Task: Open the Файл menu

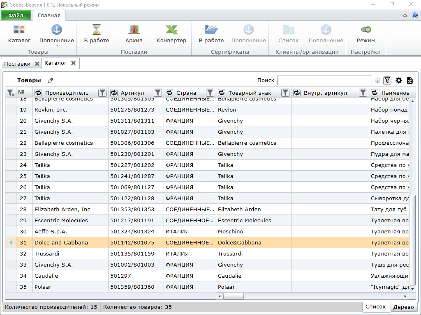Action: (x=16, y=15)
